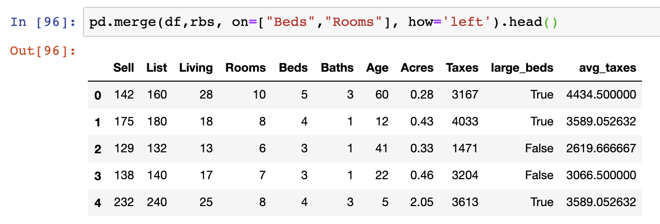The image size is (660, 224).
Task: Select the Acres column header
Action: pos(417,68)
